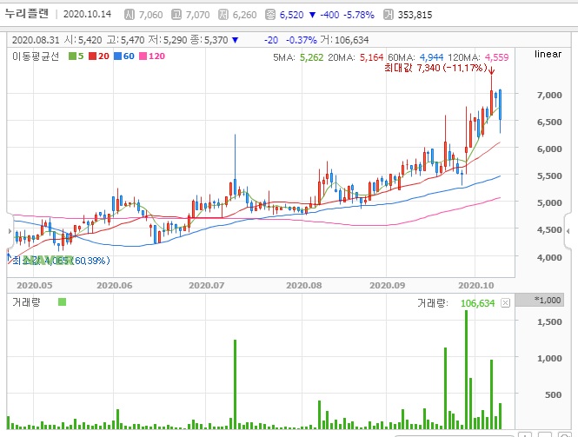Click the down-triangle before -400 in header

click(x=312, y=15)
